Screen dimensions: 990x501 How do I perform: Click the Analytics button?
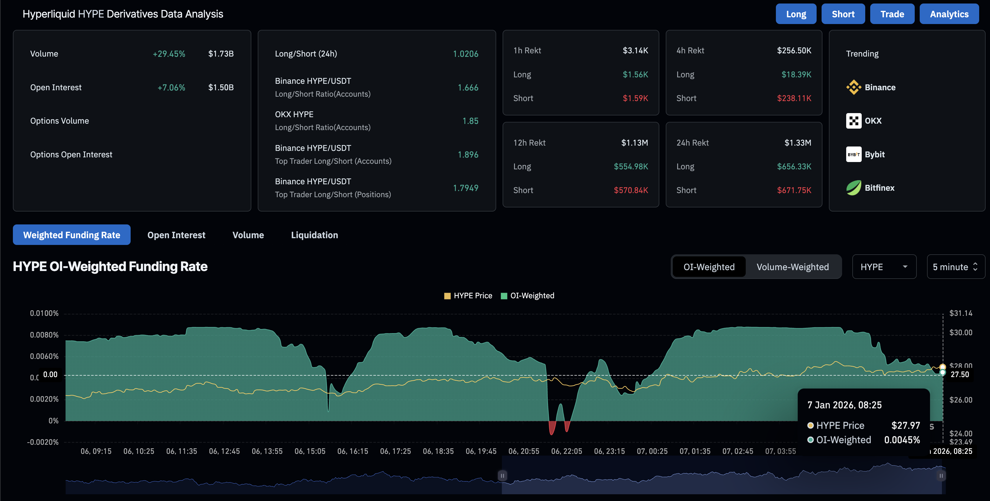click(x=949, y=13)
